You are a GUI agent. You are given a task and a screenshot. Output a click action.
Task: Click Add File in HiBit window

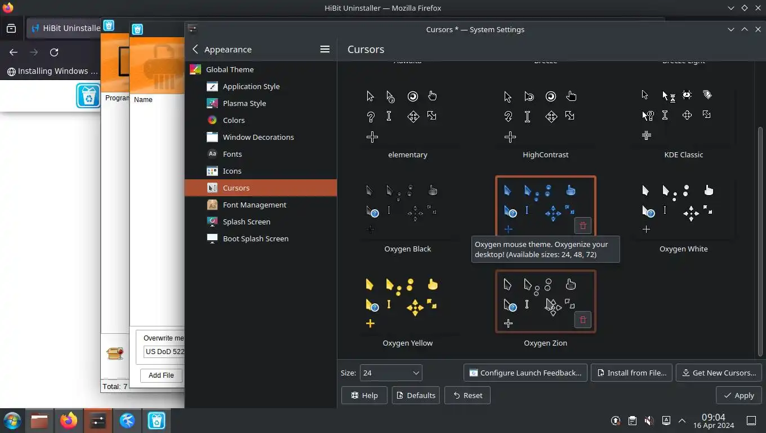tap(161, 375)
